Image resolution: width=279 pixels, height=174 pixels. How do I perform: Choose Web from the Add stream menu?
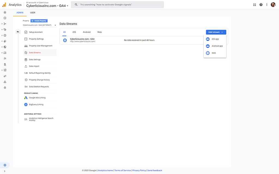[215, 53]
